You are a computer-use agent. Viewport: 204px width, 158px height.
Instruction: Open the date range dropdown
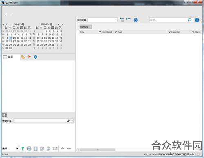point(116,20)
